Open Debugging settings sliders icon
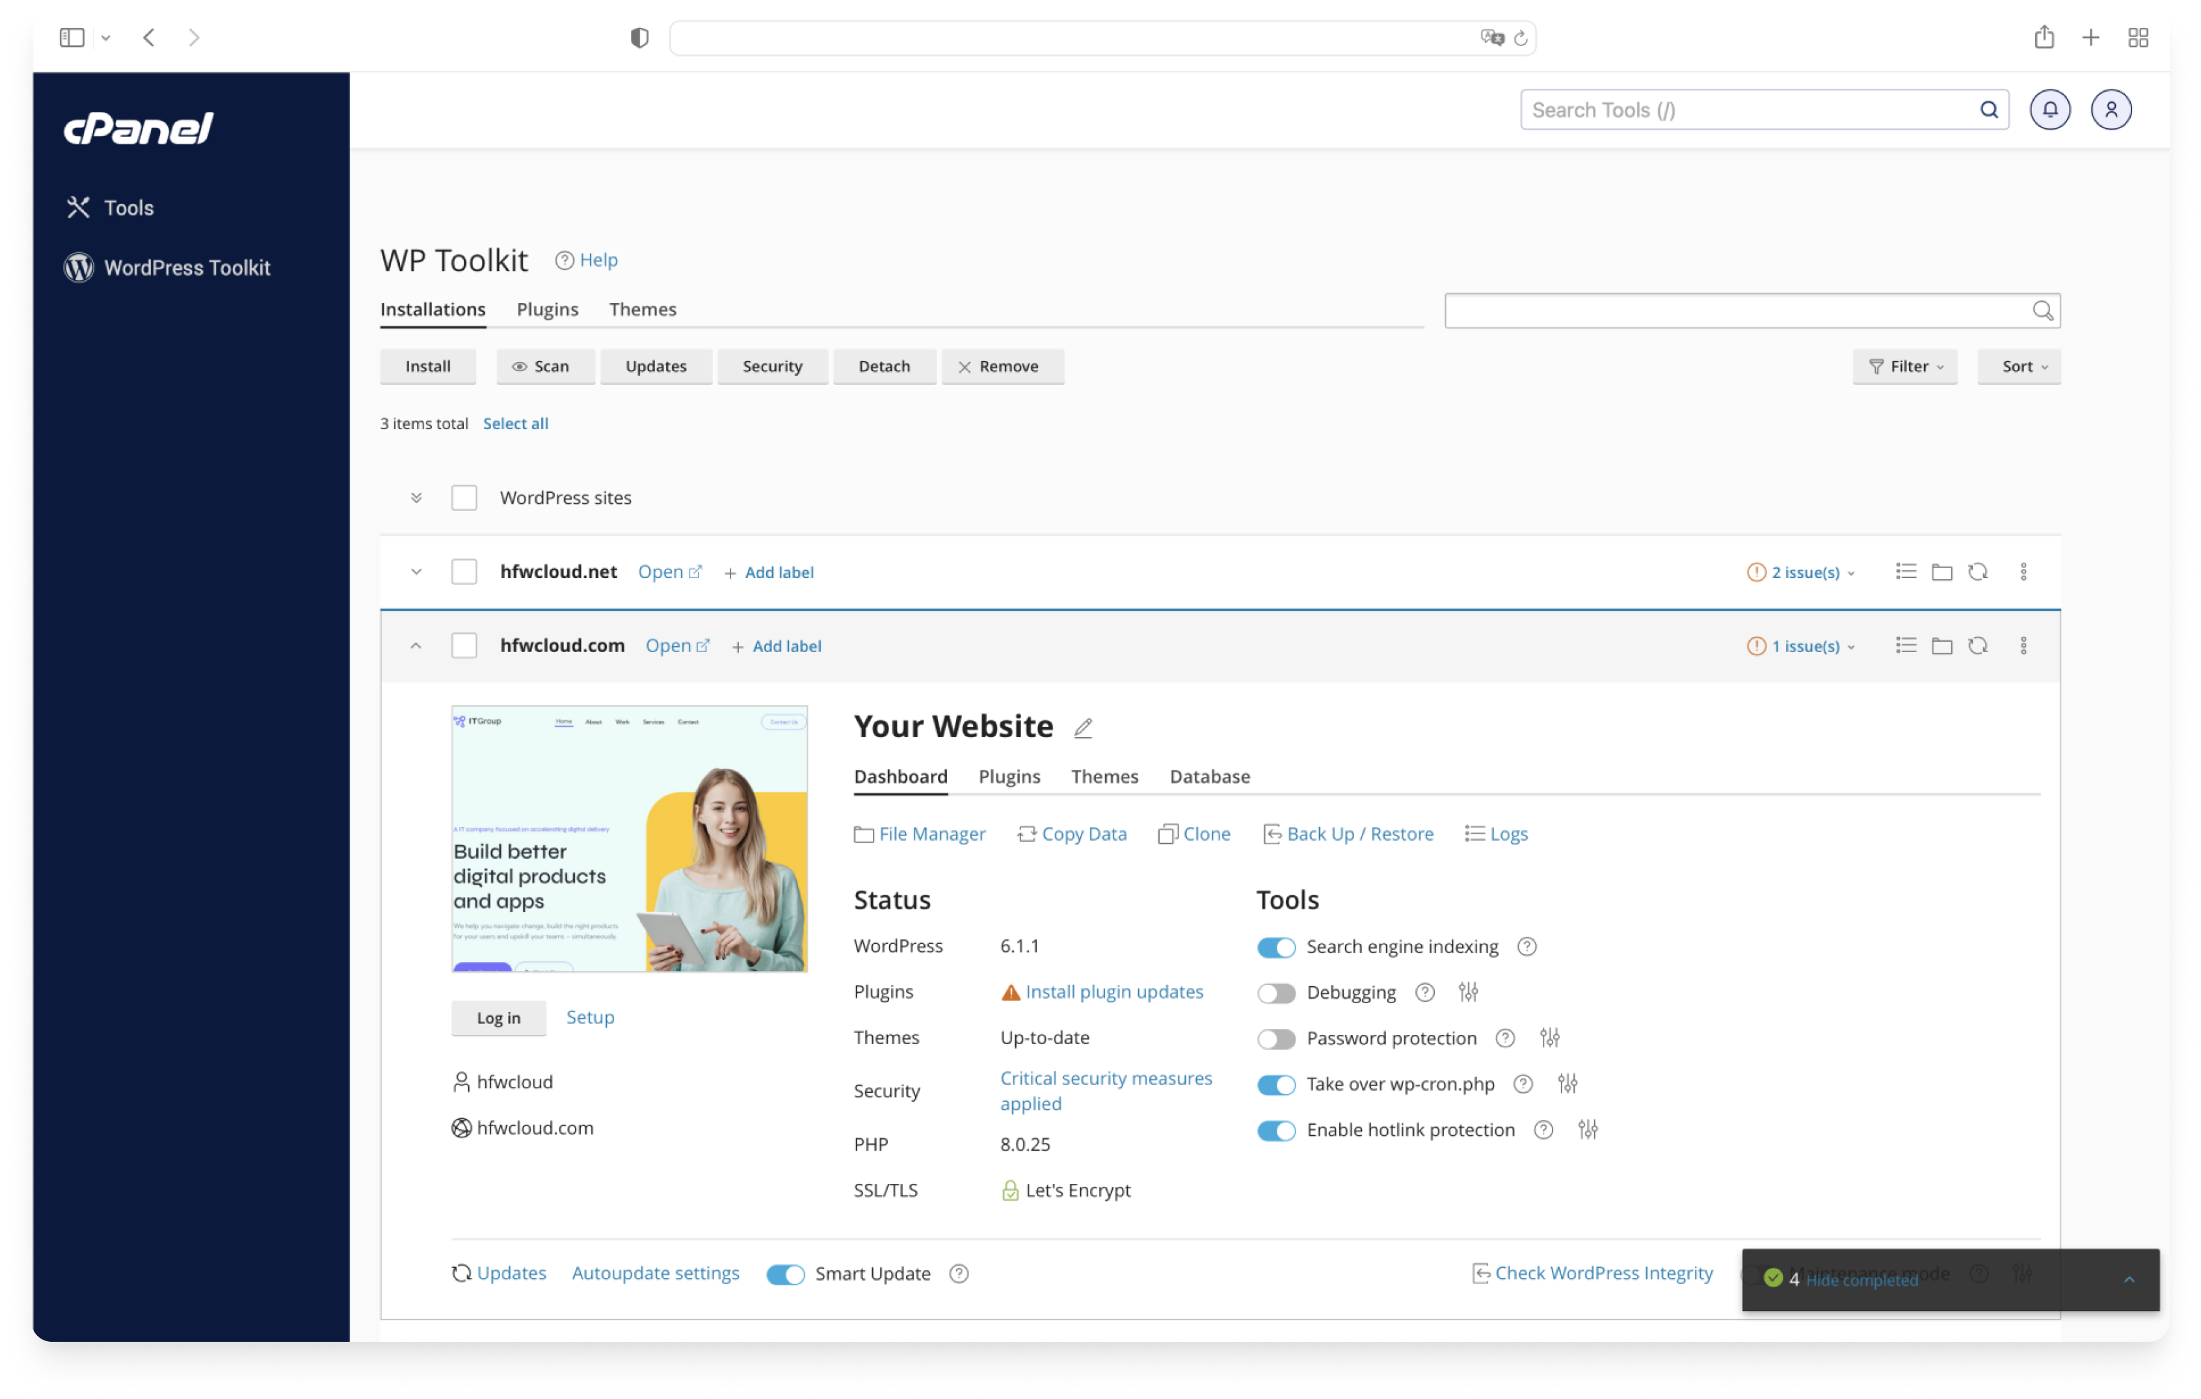2201x1399 pixels. tap(1468, 993)
